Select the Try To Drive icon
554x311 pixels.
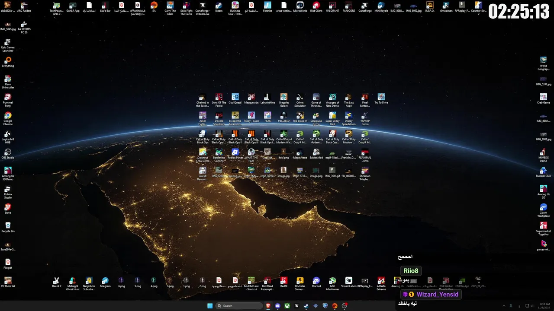tap(381, 99)
